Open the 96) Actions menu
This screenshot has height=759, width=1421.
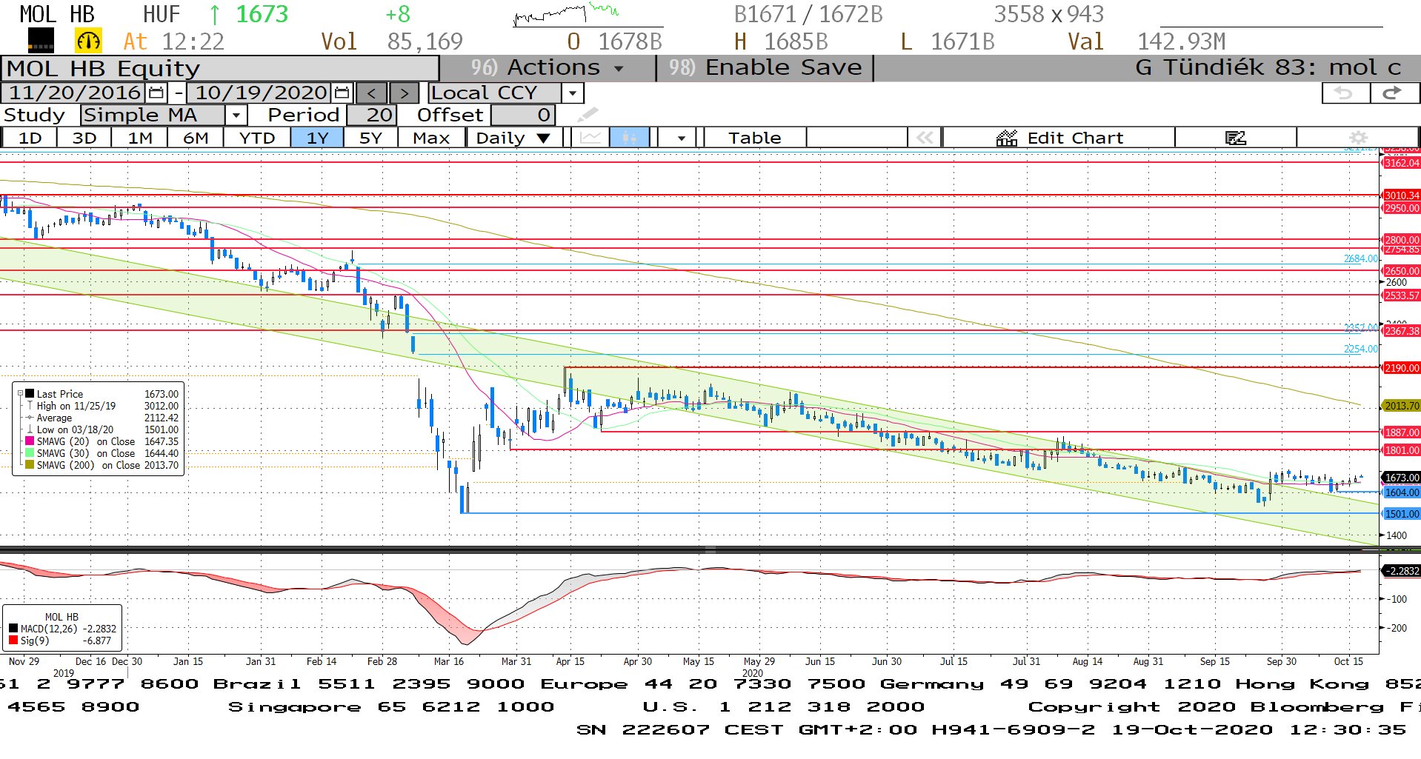pyautogui.click(x=548, y=68)
